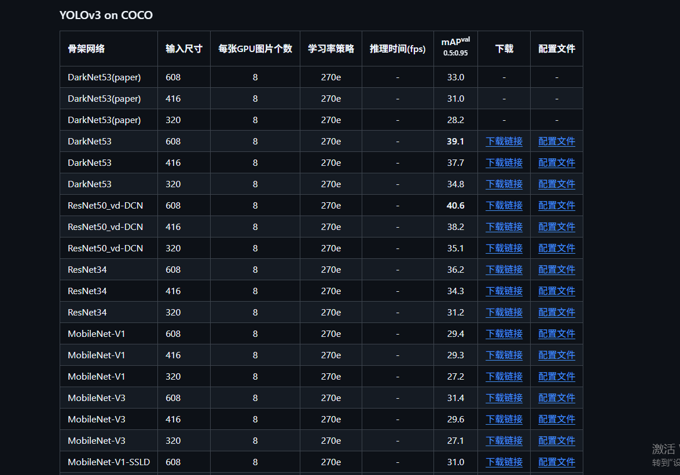Screen dimensions: 680x475
Task: Open 配置文件 for DarkNet53 320 row
Action: click(556, 184)
